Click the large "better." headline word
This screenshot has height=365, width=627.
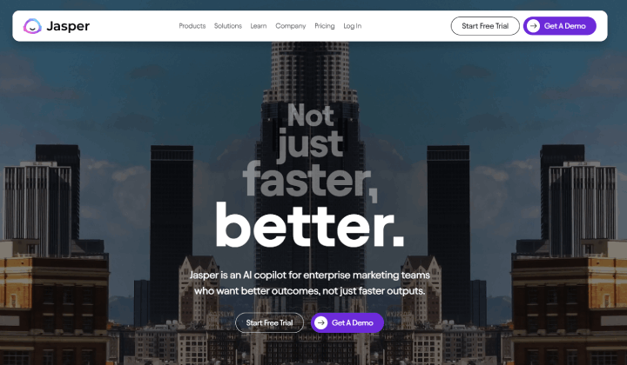click(x=310, y=224)
